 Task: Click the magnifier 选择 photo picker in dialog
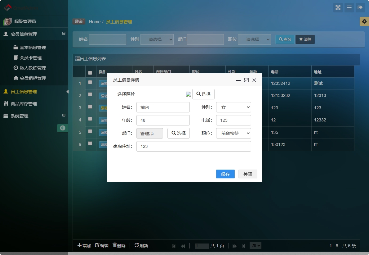[203, 94]
